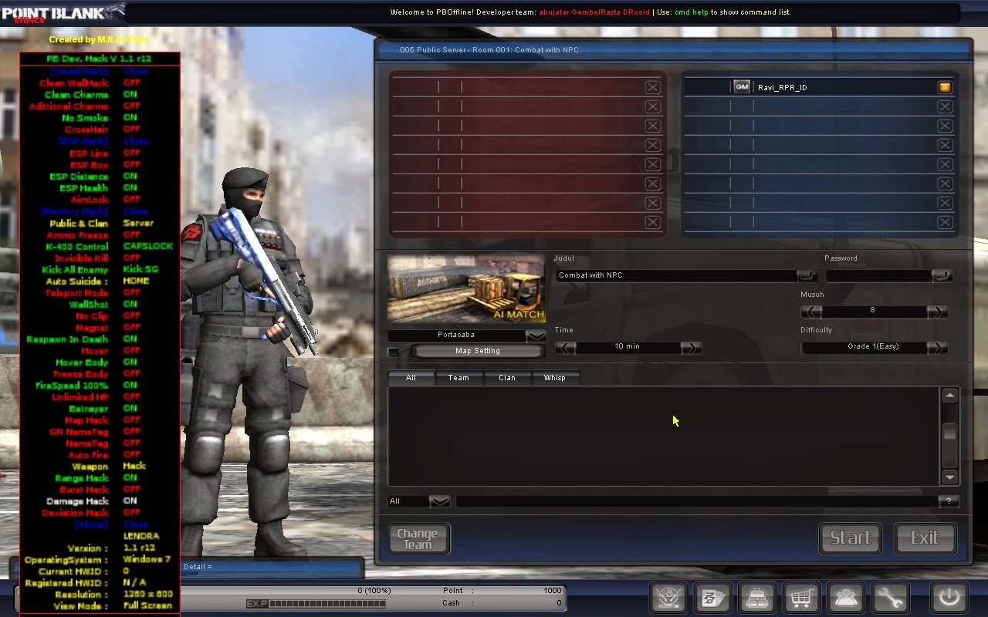Decrease Time with the left arrow

(x=565, y=347)
